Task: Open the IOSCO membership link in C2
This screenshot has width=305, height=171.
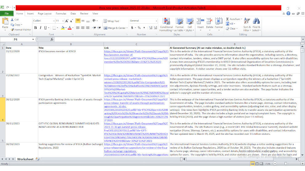Action: [x=136, y=56]
